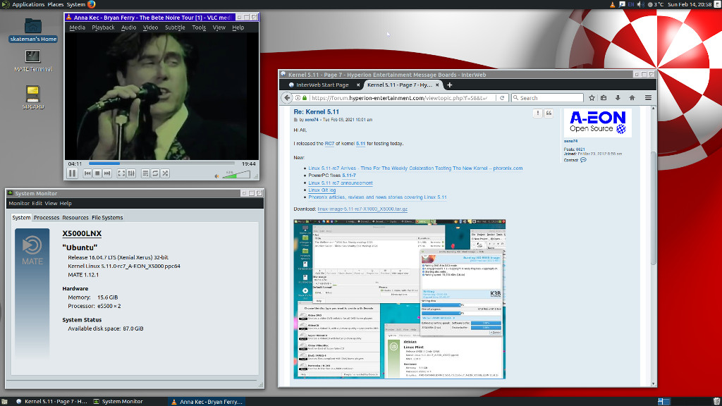This screenshot has height=406, width=722.
Task: Open the VLC Playback menu
Action: pos(103,27)
